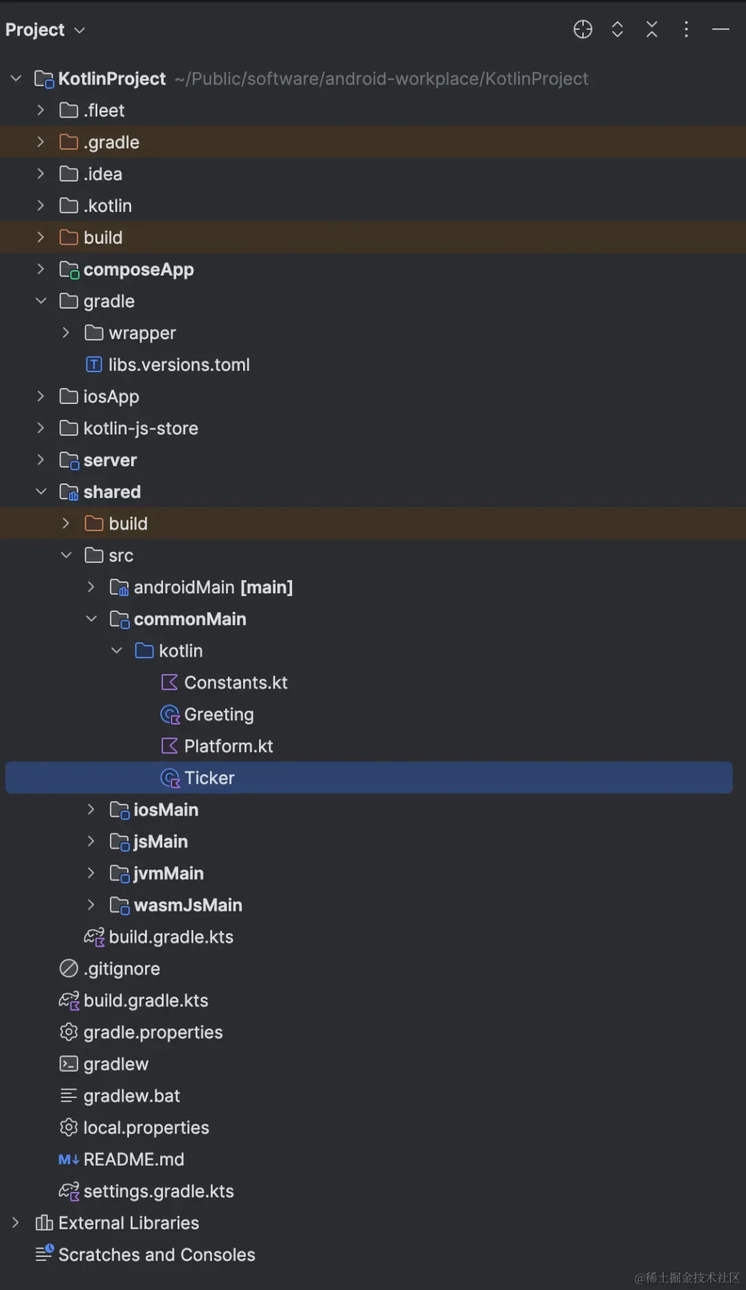Click the libs.versions.toml file icon

pos(94,365)
